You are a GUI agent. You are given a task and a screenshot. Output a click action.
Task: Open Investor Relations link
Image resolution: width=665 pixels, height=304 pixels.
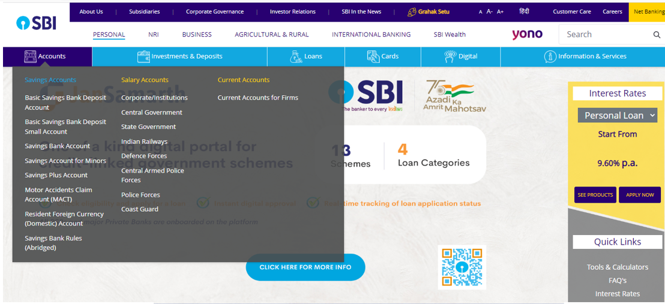pos(293,12)
